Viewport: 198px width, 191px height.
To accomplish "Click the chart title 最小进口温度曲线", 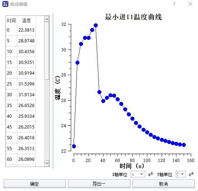I will click(x=133, y=17).
